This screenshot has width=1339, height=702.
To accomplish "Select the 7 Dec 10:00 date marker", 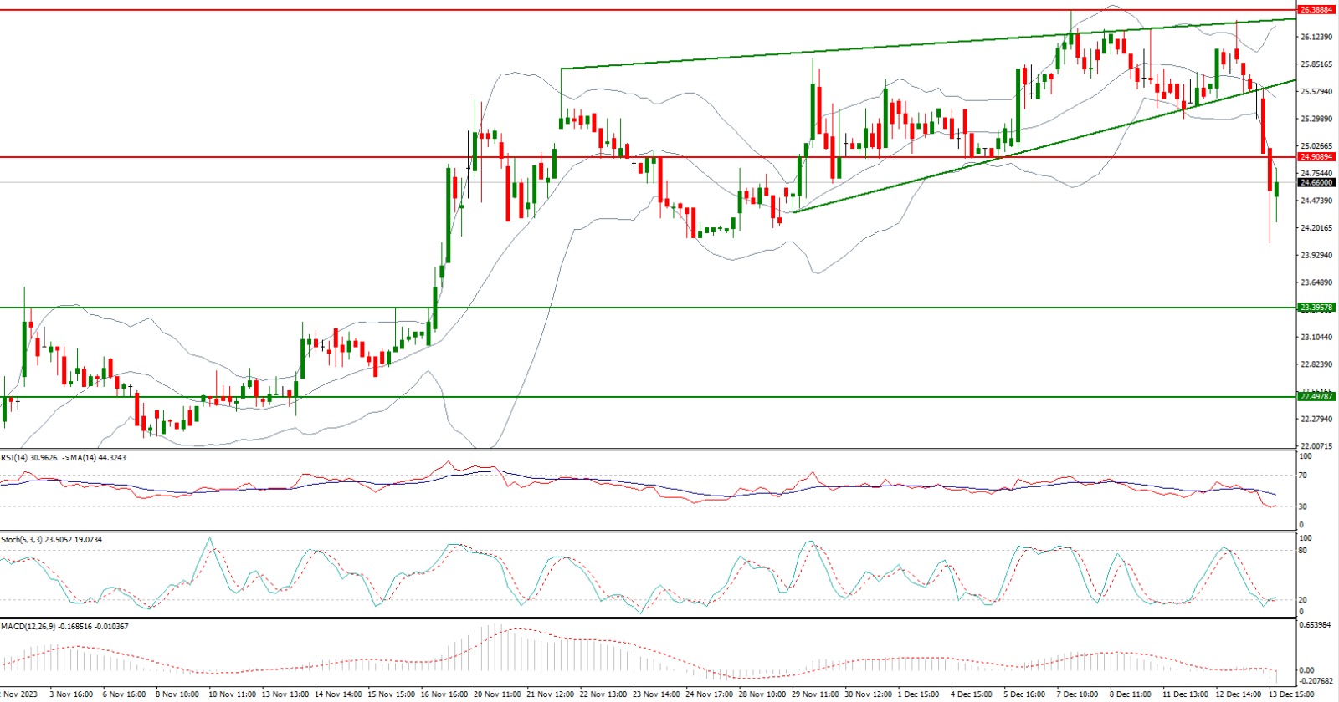I will [1076, 694].
